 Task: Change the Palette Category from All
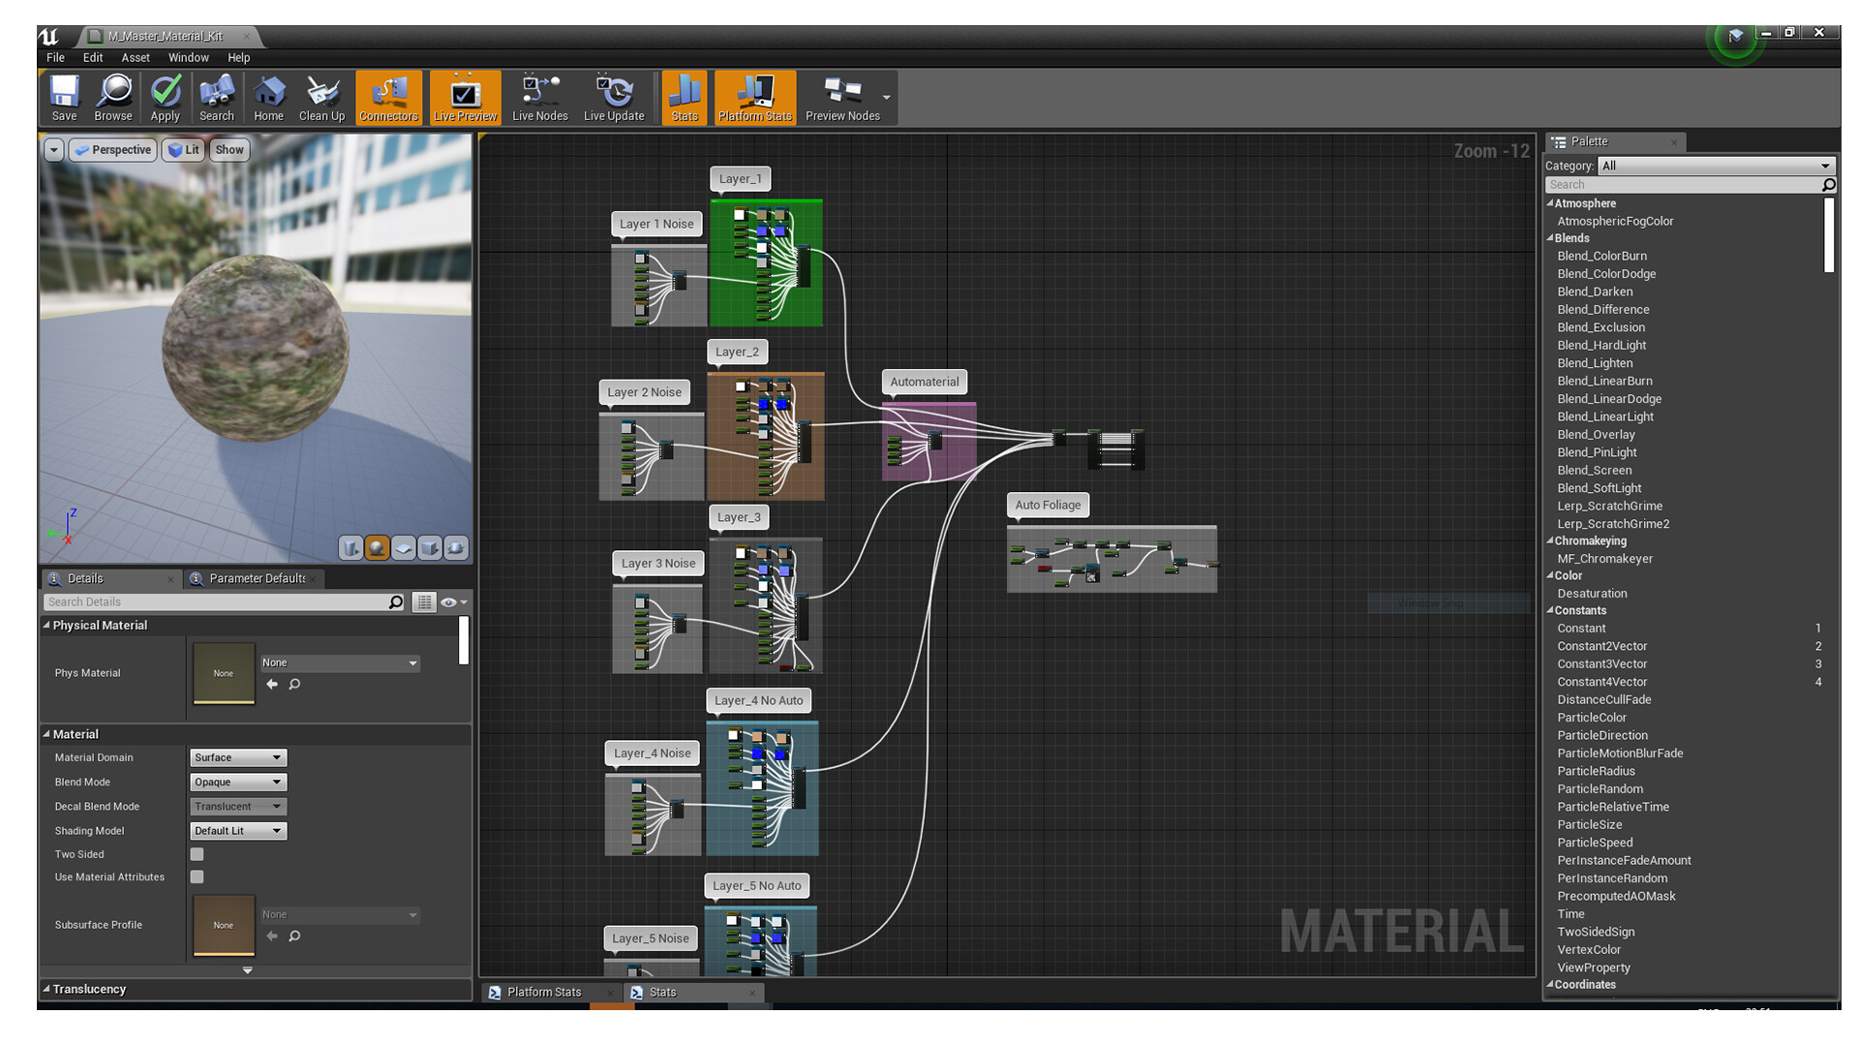(x=1714, y=166)
